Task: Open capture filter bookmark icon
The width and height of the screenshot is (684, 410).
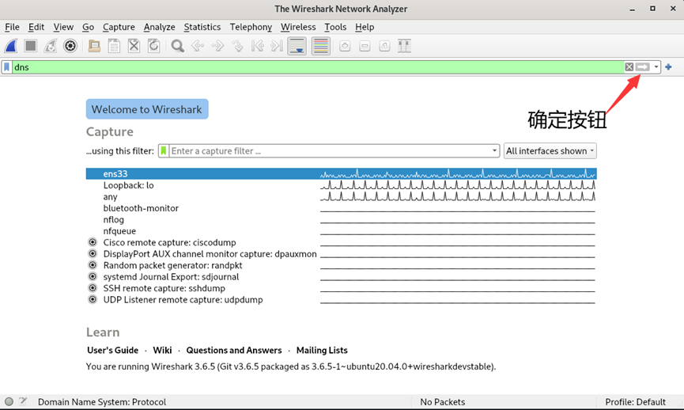Action: click(164, 151)
